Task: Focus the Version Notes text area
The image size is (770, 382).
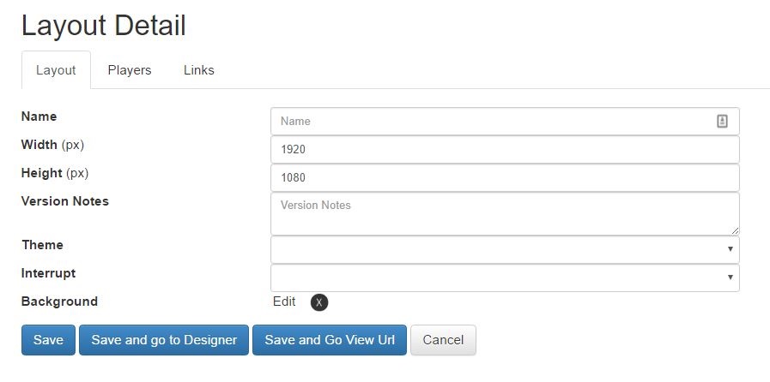Action: (505, 213)
